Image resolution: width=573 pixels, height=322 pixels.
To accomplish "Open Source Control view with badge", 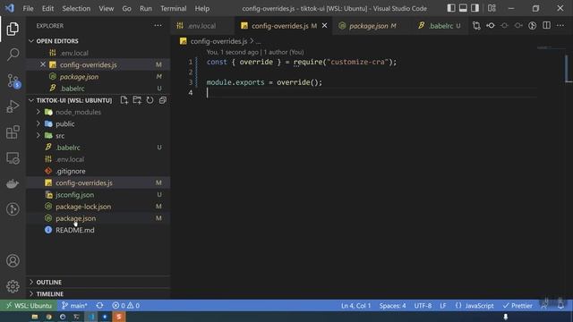I will [13, 80].
